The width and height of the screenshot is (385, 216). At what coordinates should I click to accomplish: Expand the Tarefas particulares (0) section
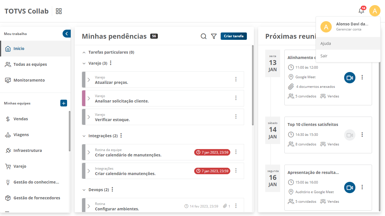tap(84, 52)
